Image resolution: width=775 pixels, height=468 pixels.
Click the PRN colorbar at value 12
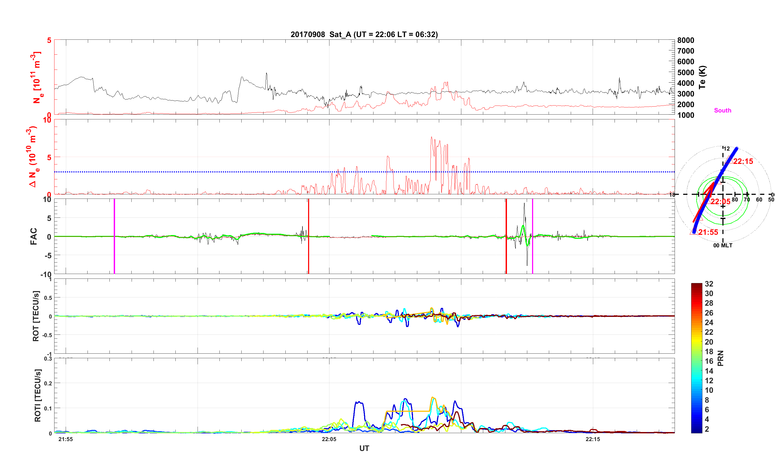(x=696, y=381)
